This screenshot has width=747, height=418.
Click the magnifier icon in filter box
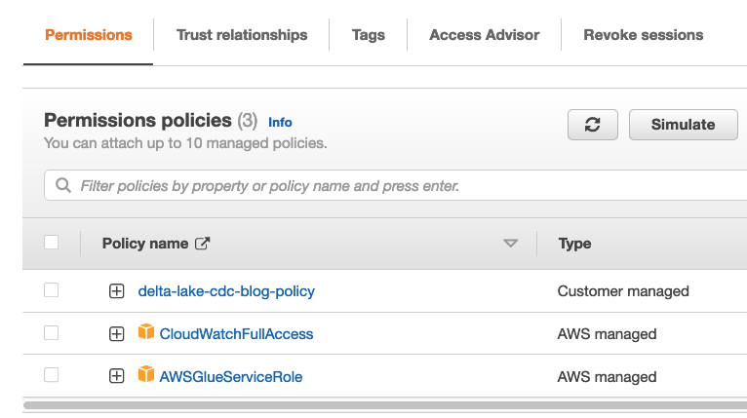64,185
